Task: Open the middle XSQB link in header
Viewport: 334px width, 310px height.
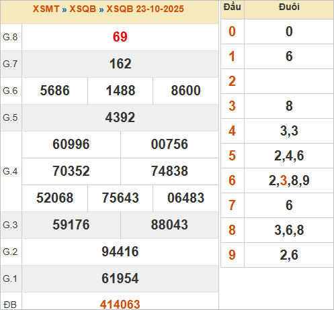Action: tap(83, 9)
